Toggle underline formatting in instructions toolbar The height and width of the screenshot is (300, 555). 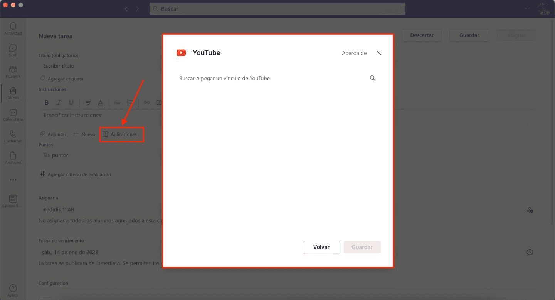(x=71, y=102)
